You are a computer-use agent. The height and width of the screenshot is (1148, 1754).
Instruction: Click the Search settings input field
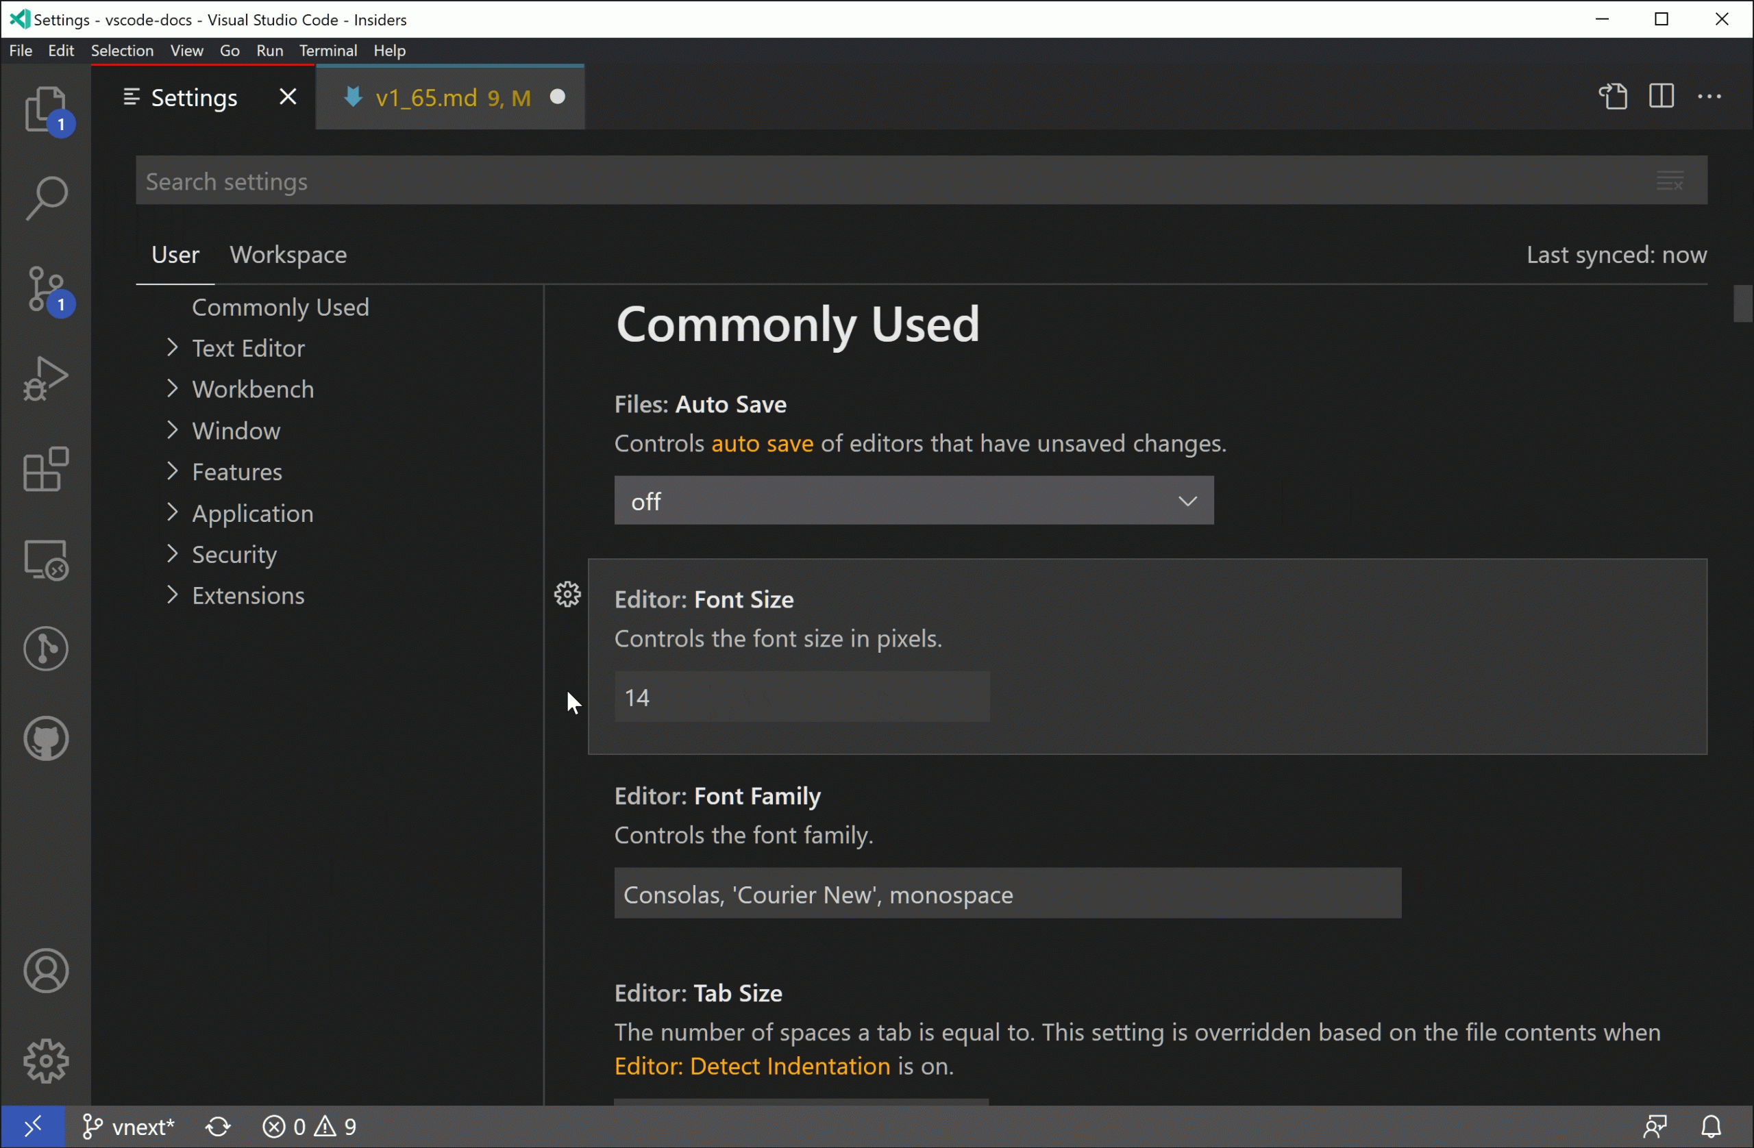[885, 182]
